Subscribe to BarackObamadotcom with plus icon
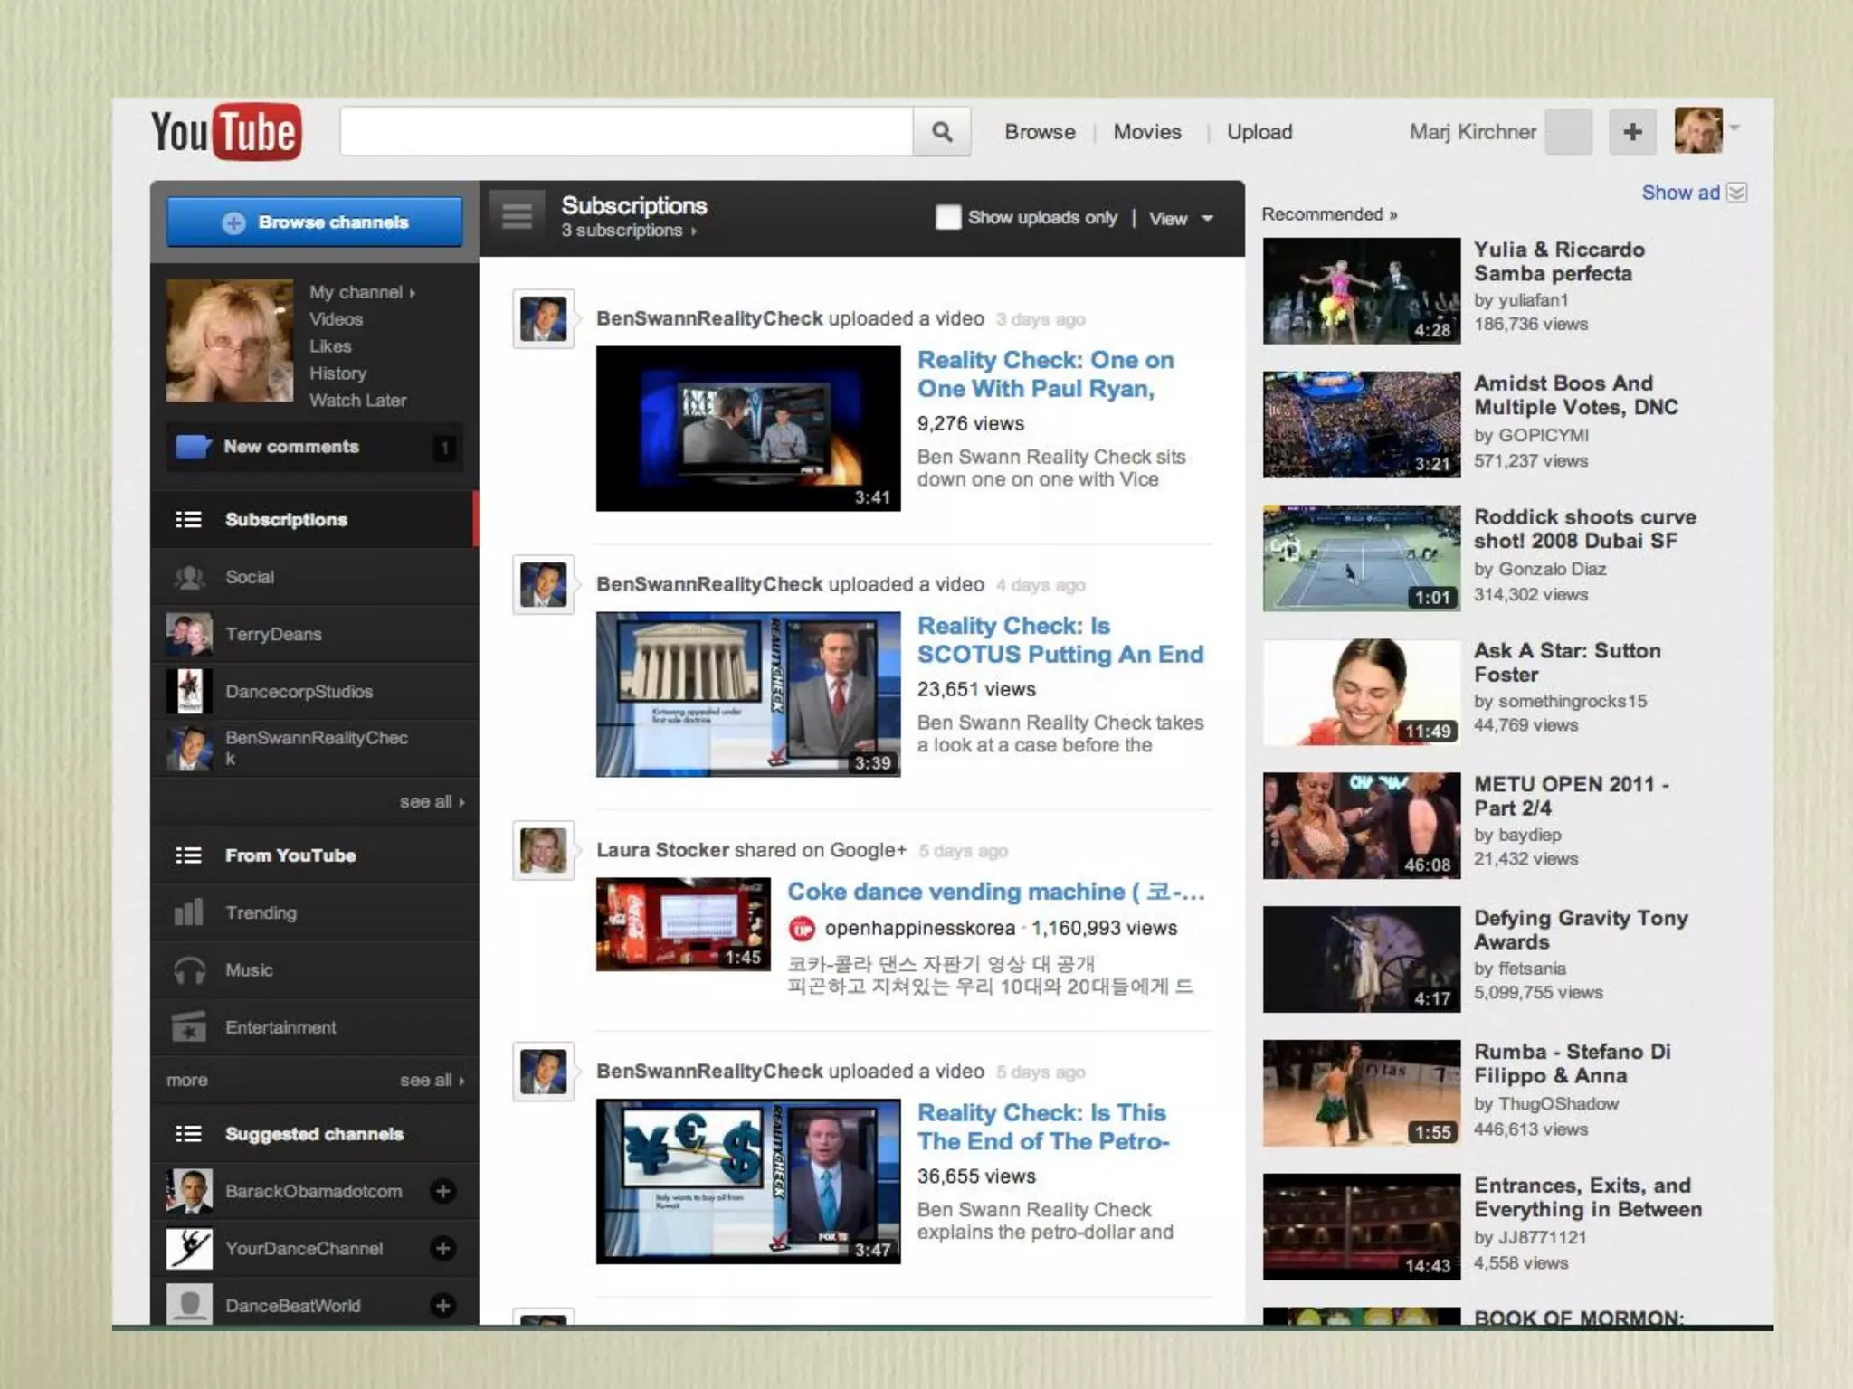1853x1389 pixels. [442, 1191]
